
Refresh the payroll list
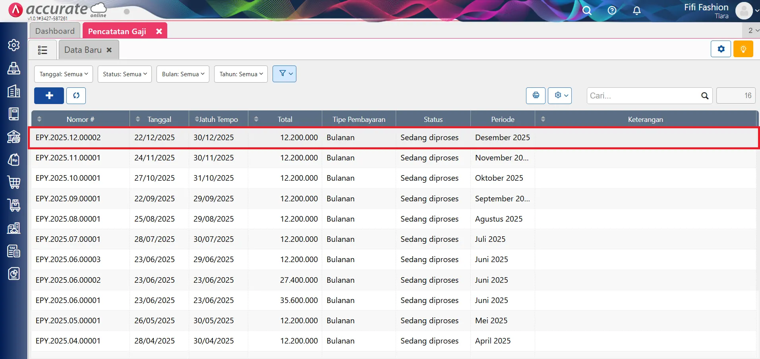point(76,96)
